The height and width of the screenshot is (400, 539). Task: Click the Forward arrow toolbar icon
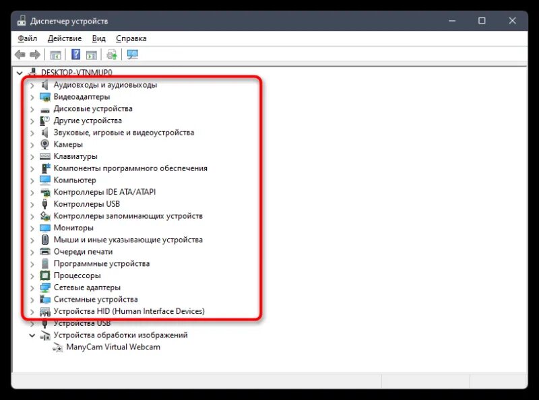[x=35, y=55]
